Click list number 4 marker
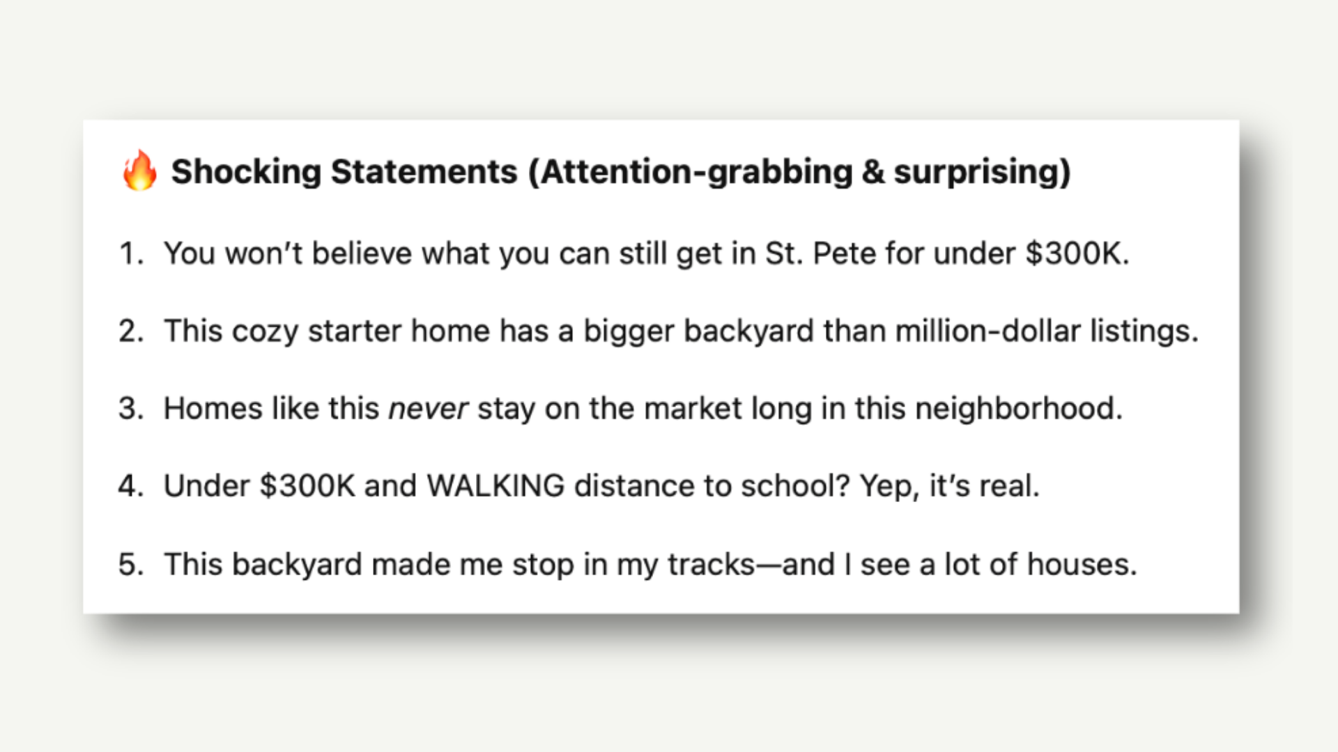Image resolution: width=1338 pixels, height=752 pixels. coord(131,486)
